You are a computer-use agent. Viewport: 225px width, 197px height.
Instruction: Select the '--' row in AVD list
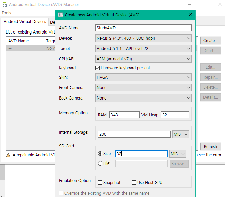coord(31,48)
